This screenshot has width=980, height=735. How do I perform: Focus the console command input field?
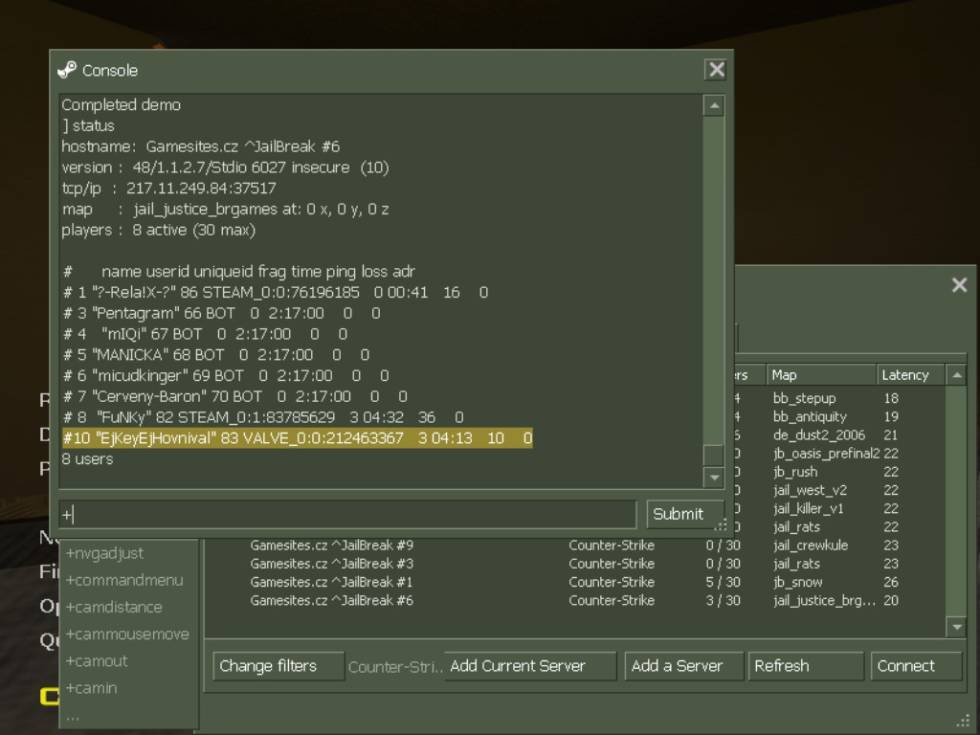pyautogui.click(x=347, y=514)
